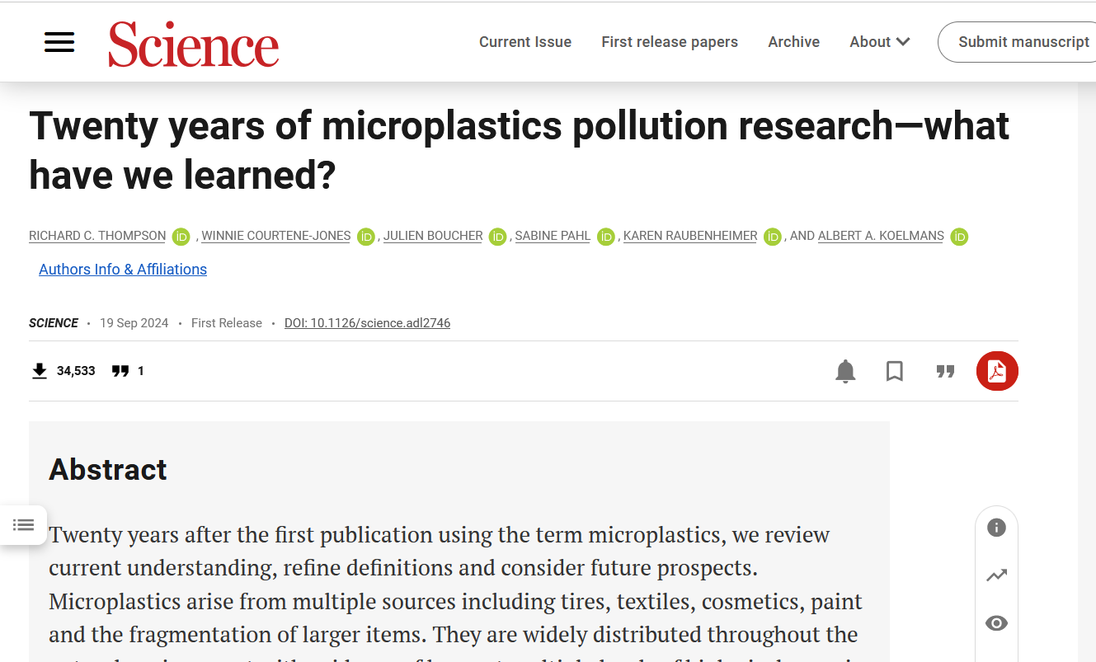
Task: Open author Albert A. Koelmans profile
Action: (x=881, y=237)
